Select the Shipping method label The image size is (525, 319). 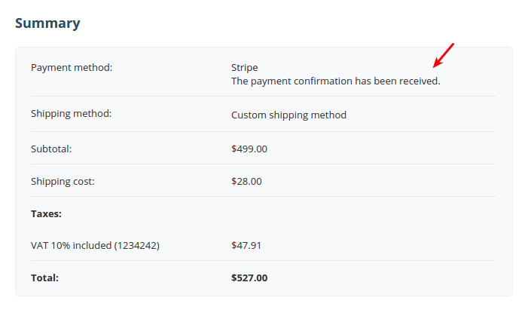(72, 114)
